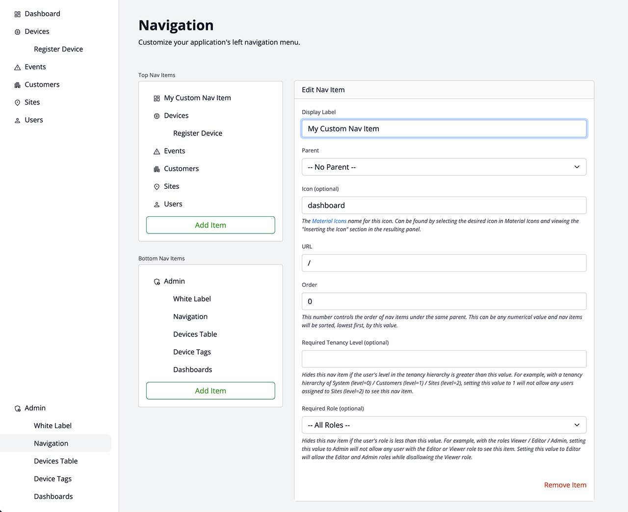
Task: Click the Sites location pin icon in sidebar
Action: 18,102
